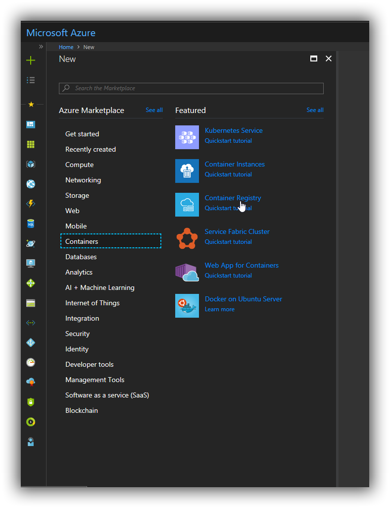This screenshot has height=508, width=390.
Task: Select Security marketplace category
Action: (x=77, y=334)
